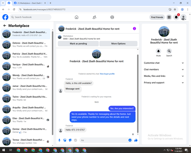Open the Twinn conversation
Image resolution: width=191 pixels, height=153 pixels.
tap(26, 98)
